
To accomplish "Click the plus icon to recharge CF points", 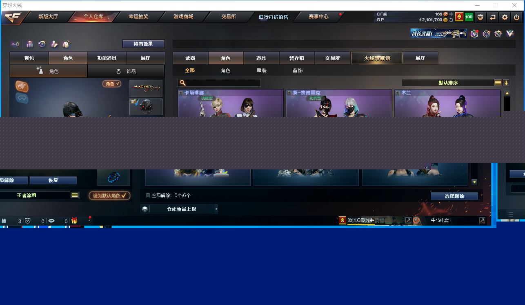I will point(451,14).
